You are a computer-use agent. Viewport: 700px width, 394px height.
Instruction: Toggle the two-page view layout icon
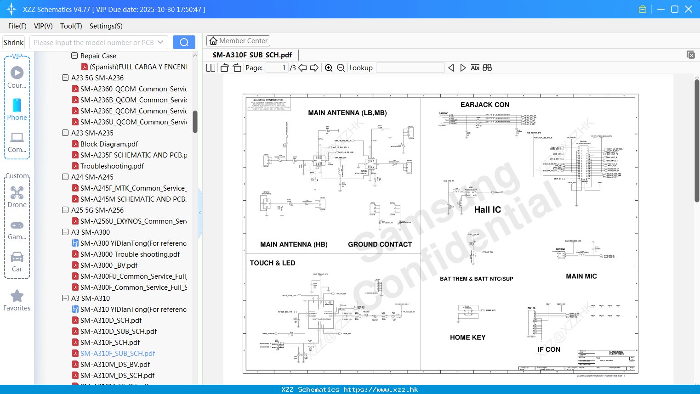(x=211, y=68)
